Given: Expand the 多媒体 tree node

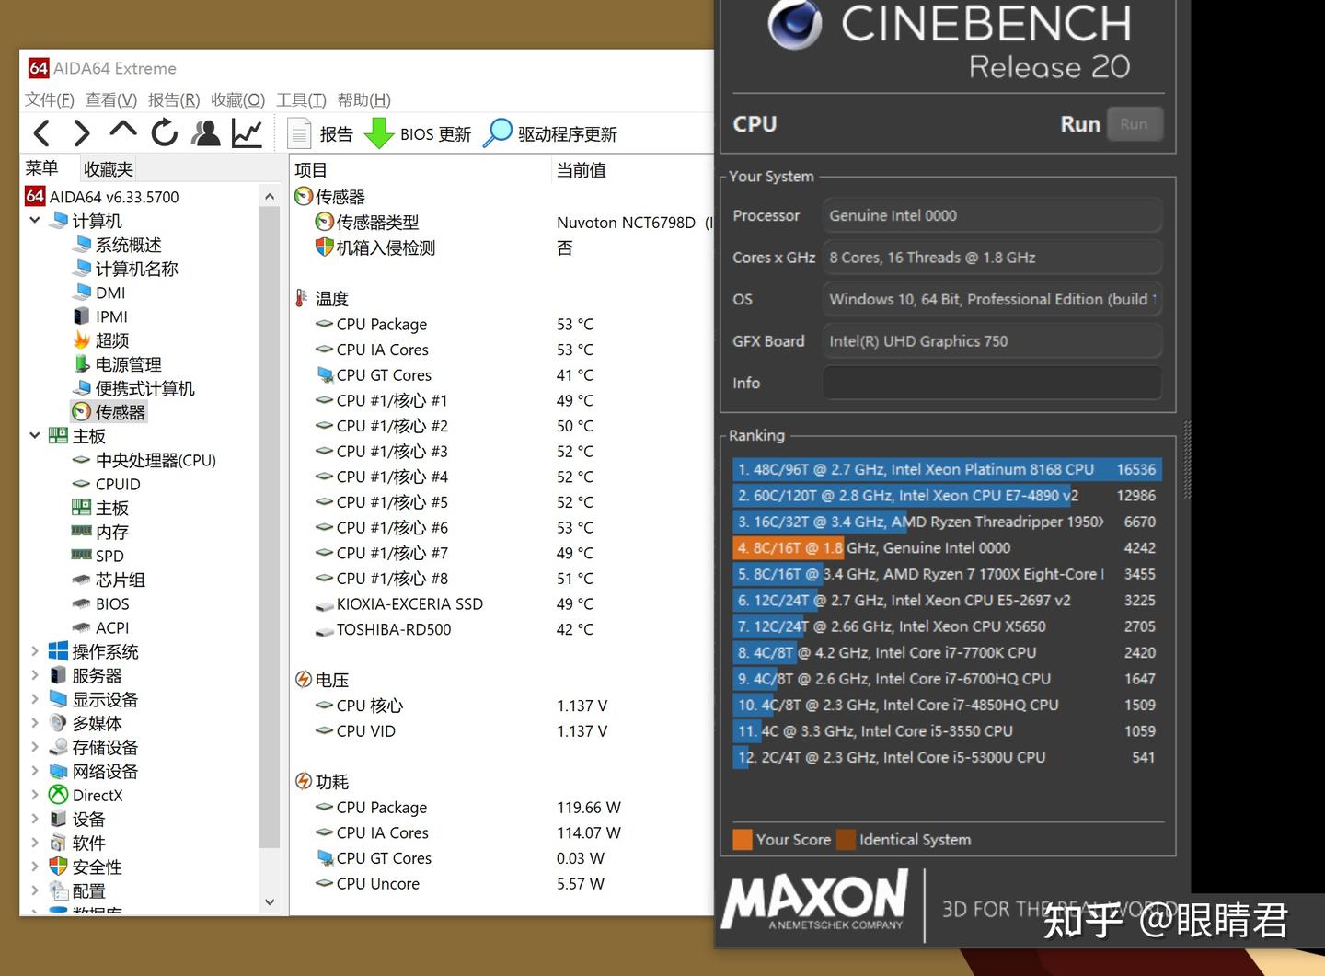Looking at the screenshot, I should [35, 723].
